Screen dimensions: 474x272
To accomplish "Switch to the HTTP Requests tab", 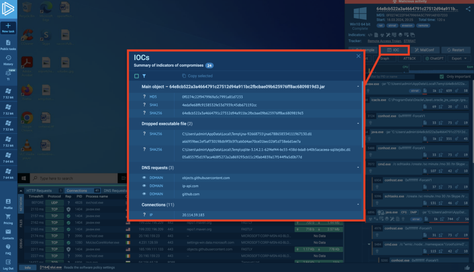I will click(39, 190).
